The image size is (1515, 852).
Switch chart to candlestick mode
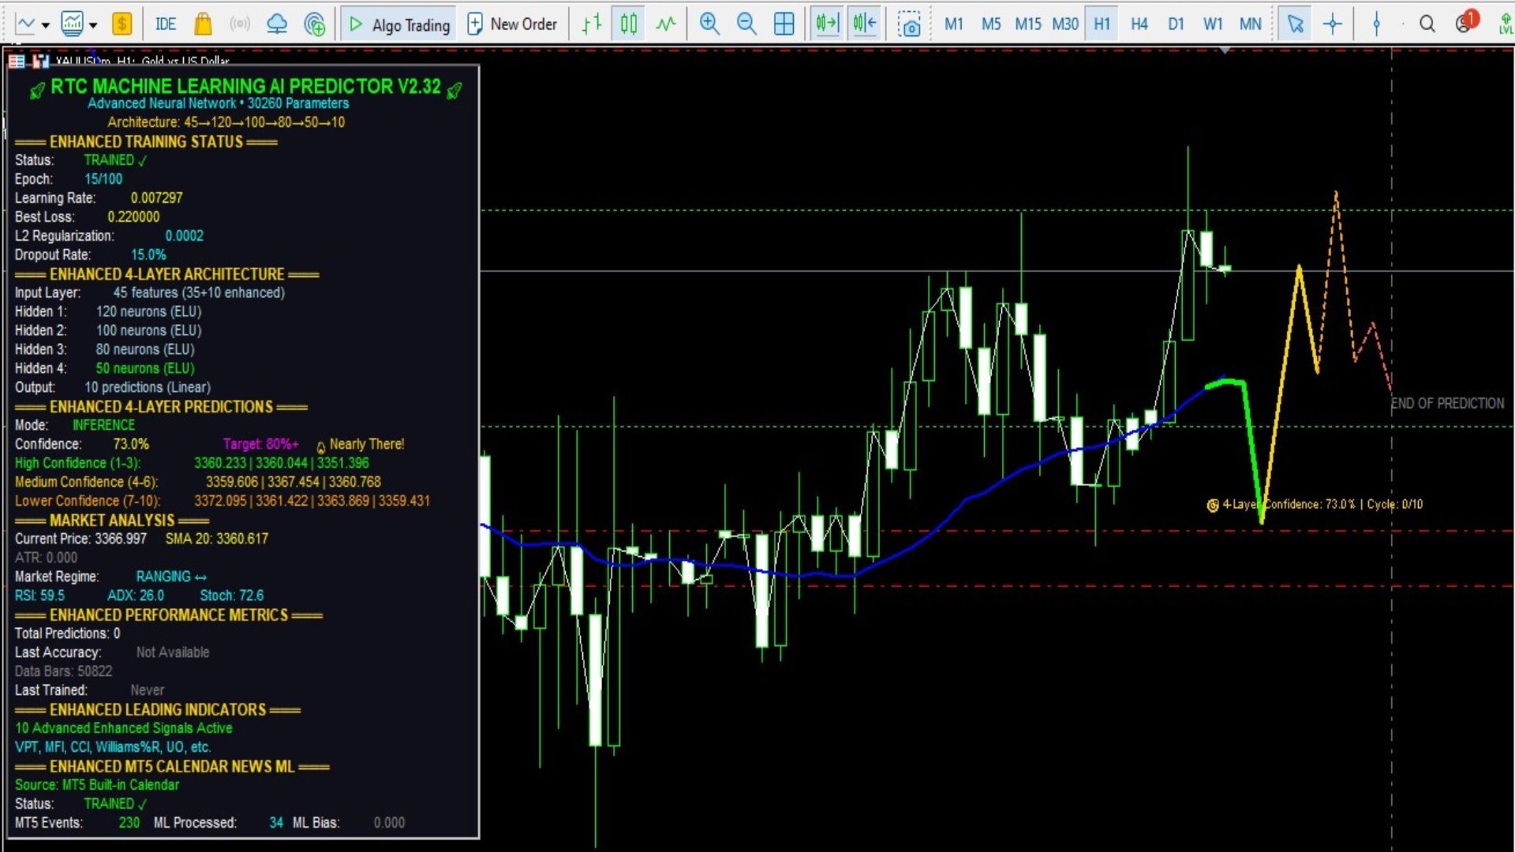pos(629,24)
